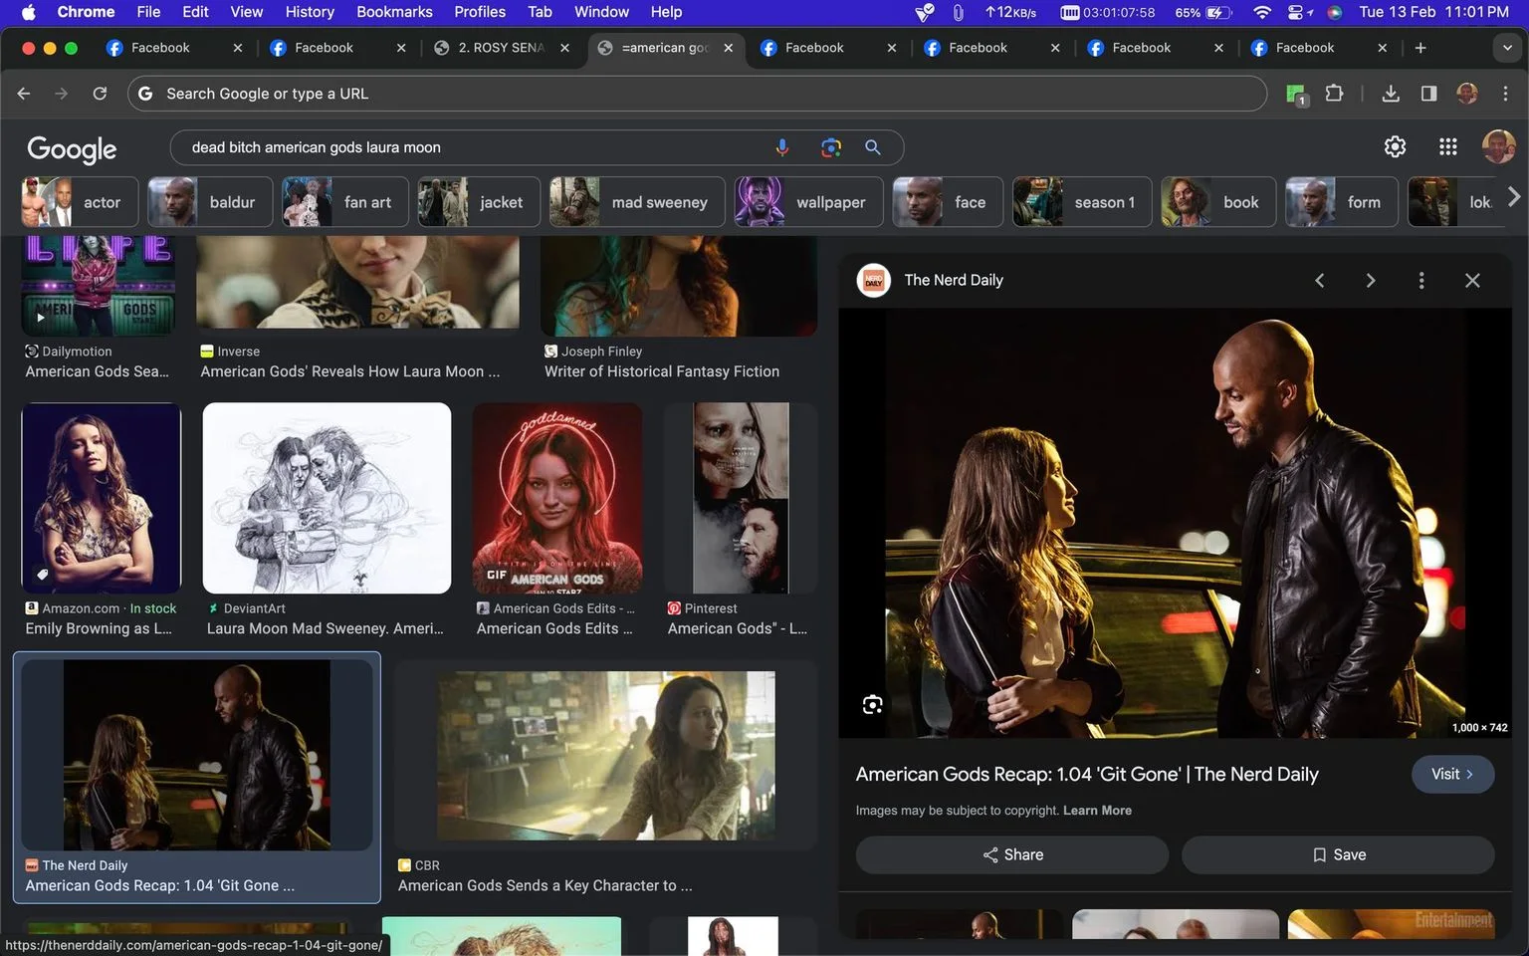
Task: Click the magnifier search submit icon
Action: click(873, 147)
